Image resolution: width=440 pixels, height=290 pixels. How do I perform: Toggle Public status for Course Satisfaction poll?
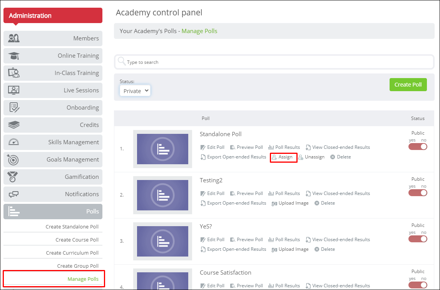[x=418, y=285]
